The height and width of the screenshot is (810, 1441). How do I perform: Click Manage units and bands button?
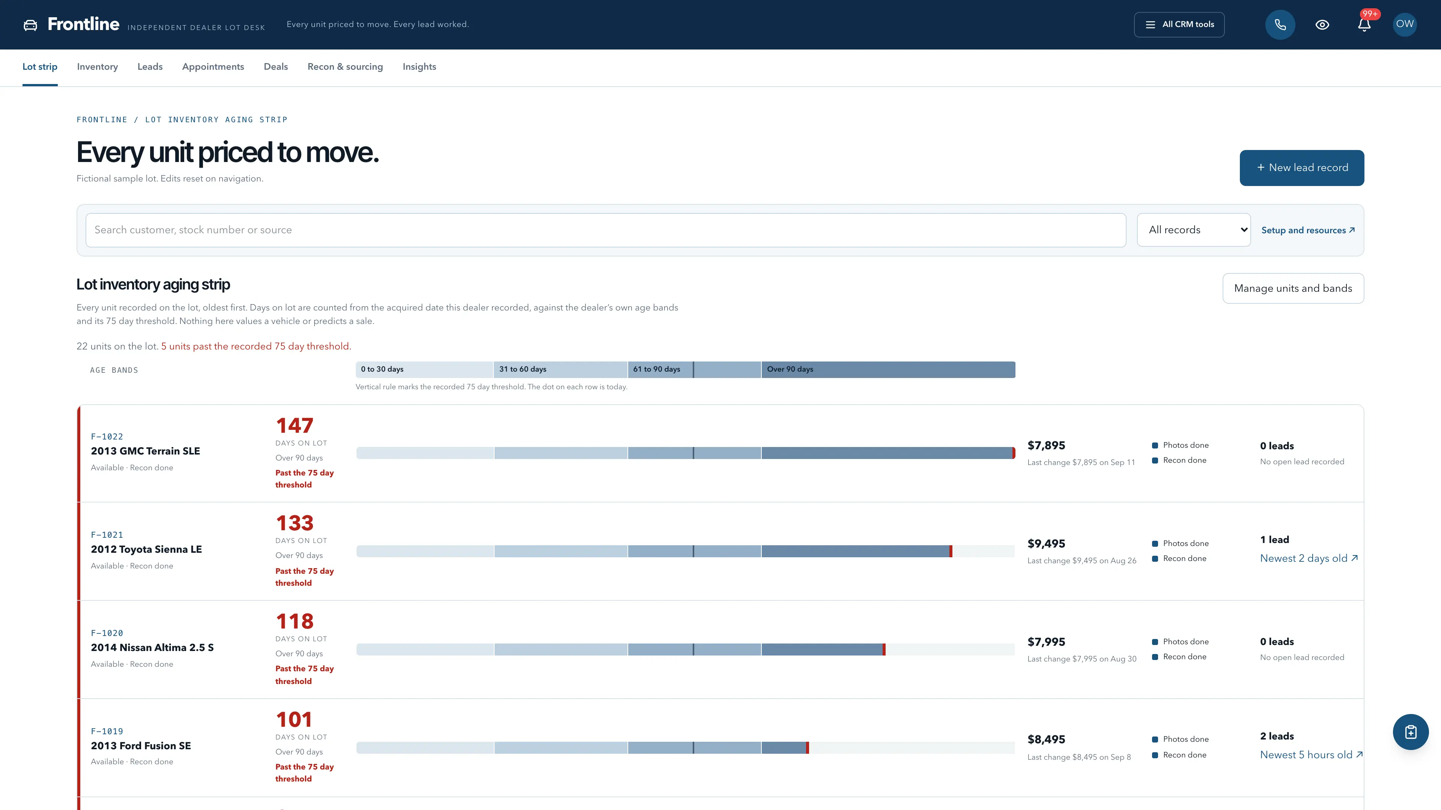(x=1293, y=288)
